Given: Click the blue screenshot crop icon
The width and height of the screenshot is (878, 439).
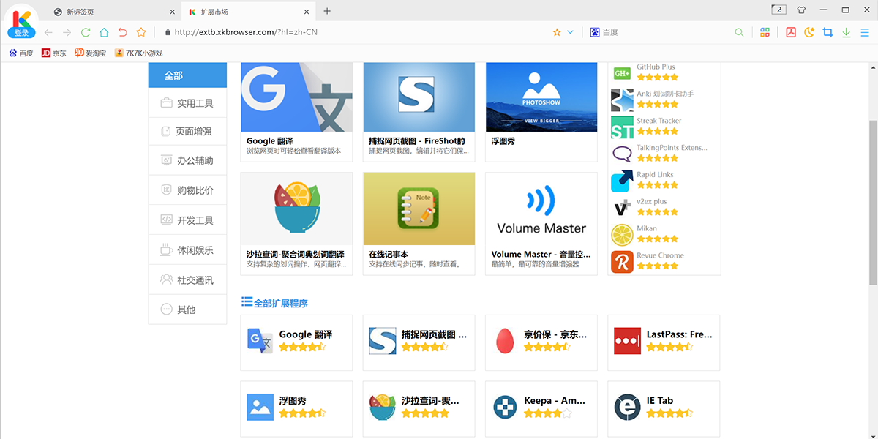Looking at the screenshot, I should pos(828,32).
